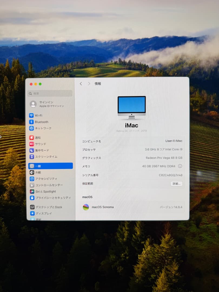This screenshot has height=292, width=219.
Task: Click the Wi-Fi icon in sidebar
Action: 31,115
